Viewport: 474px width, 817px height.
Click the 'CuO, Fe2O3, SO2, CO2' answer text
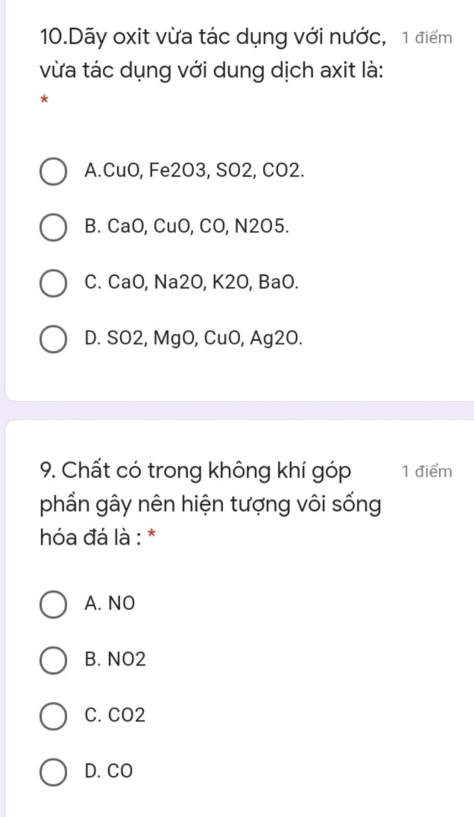203,171
